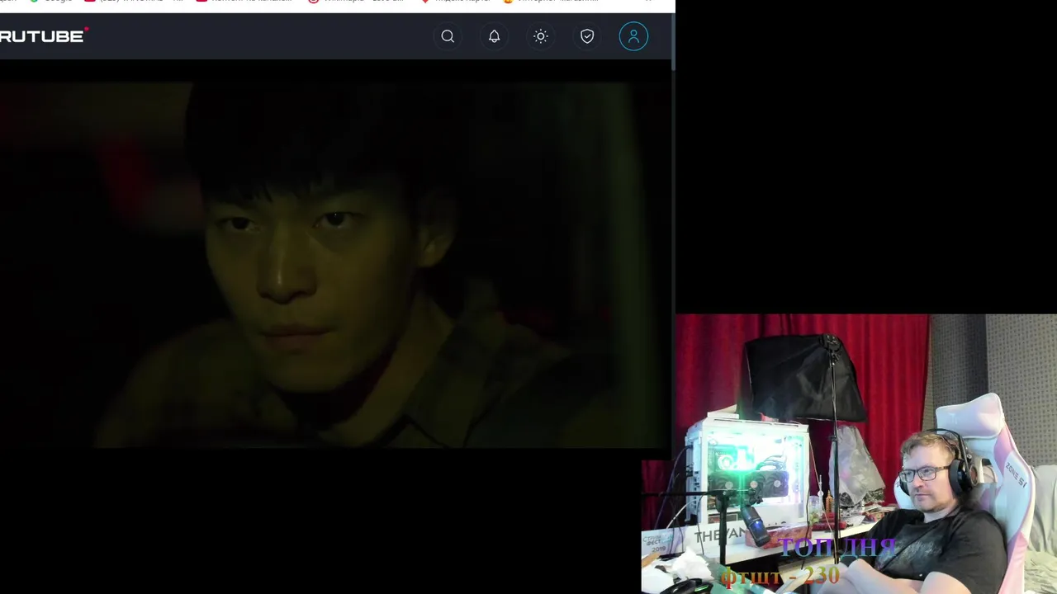Screen dimensions: 1057x594
Task: Open the user profile icon
Action: click(x=633, y=36)
